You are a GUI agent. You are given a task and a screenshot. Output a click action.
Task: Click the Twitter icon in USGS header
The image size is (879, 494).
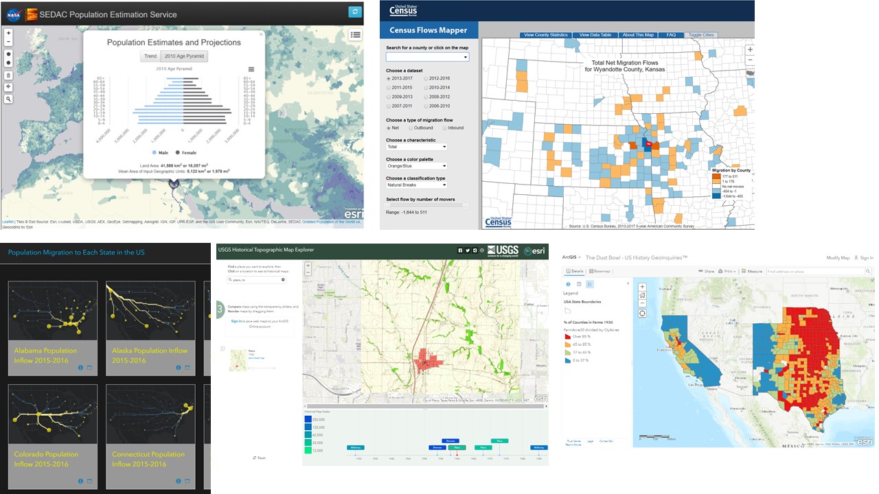(467, 250)
